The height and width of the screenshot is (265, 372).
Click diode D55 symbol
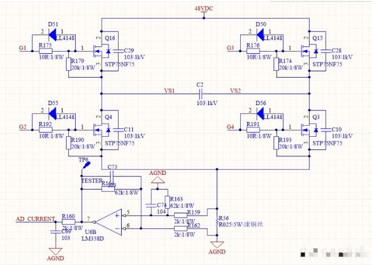click(x=52, y=113)
